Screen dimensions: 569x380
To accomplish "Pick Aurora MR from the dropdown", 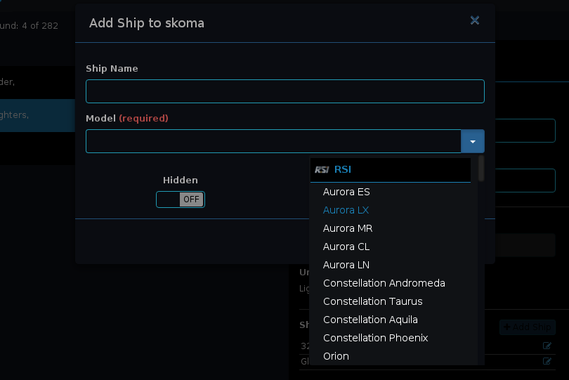I will tap(347, 228).
